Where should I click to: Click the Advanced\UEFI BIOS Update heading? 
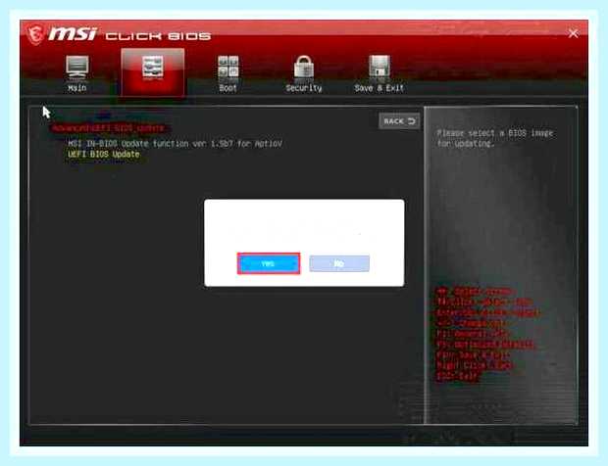click(x=108, y=128)
